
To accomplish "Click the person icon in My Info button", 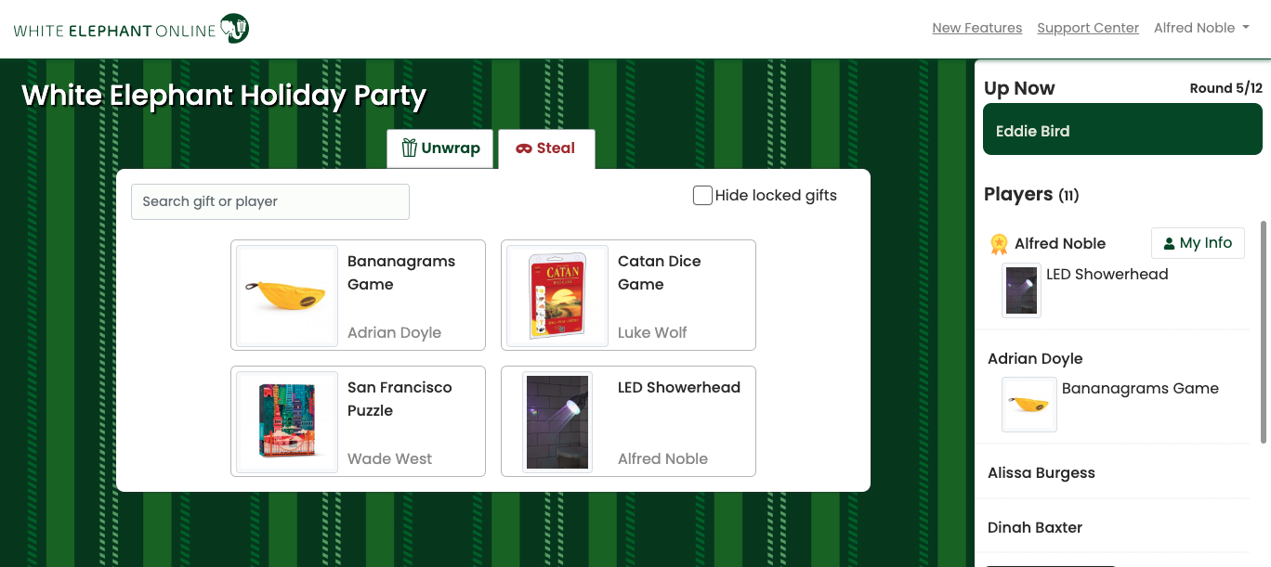I will (1169, 244).
